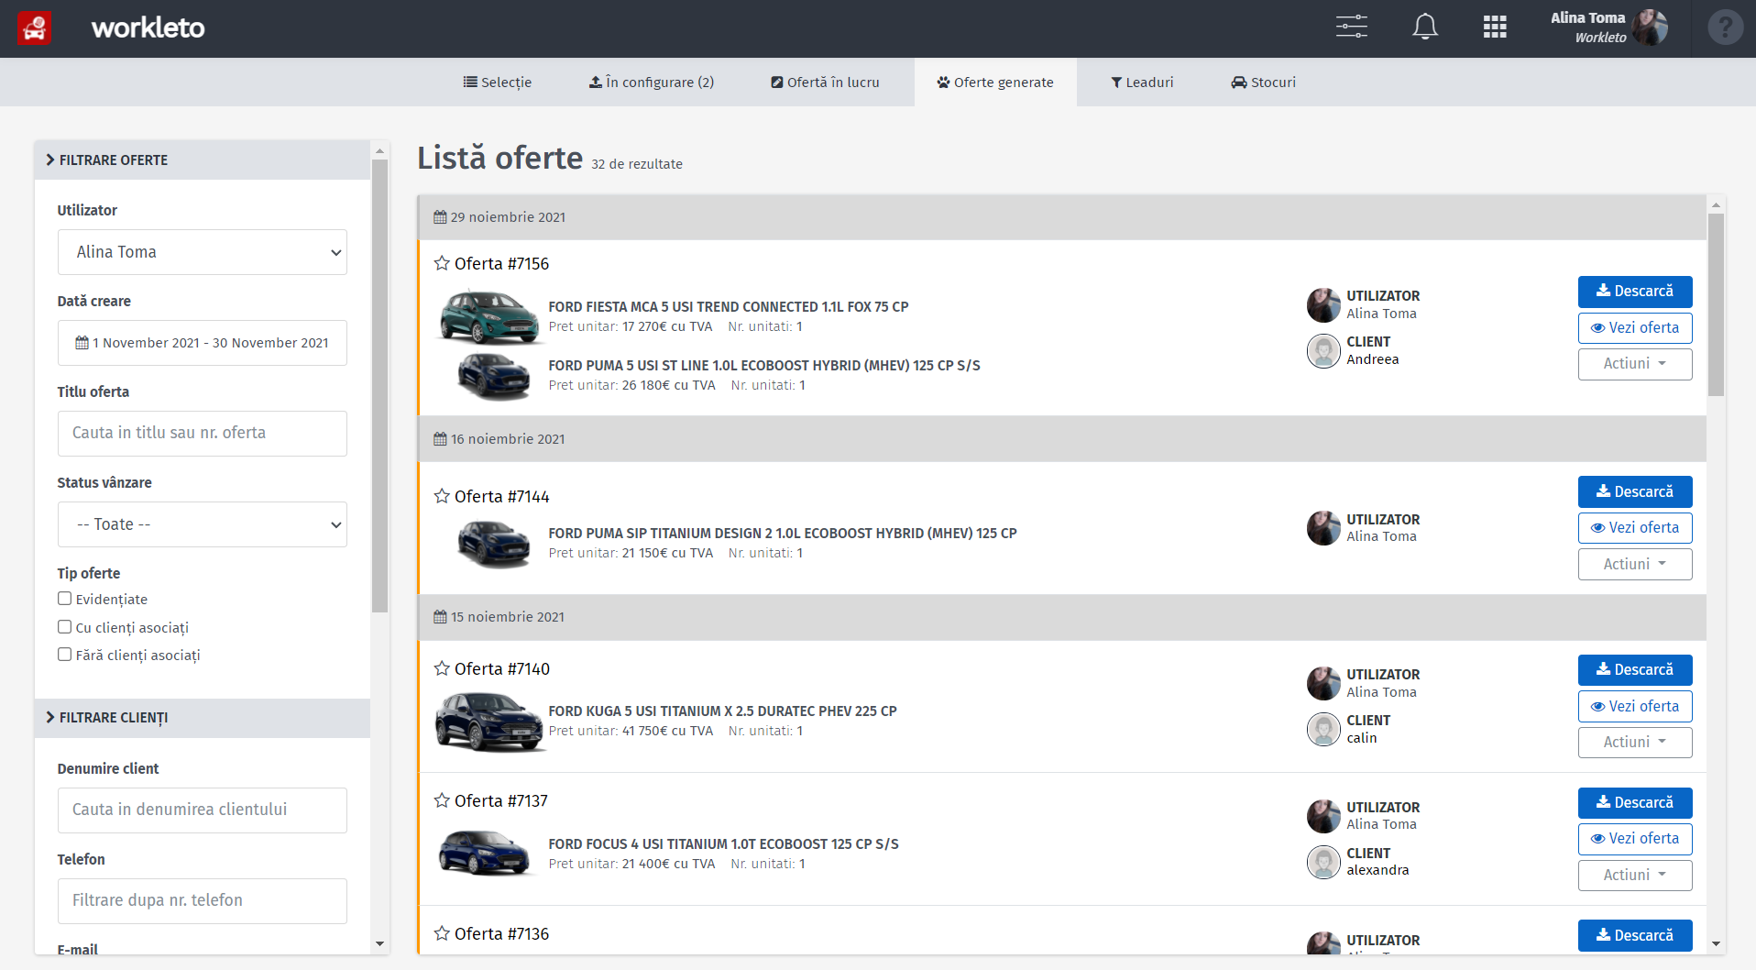Click the offers list scrollbar thumb
Image resolution: width=1756 pixels, height=970 pixels.
coord(1716,304)
